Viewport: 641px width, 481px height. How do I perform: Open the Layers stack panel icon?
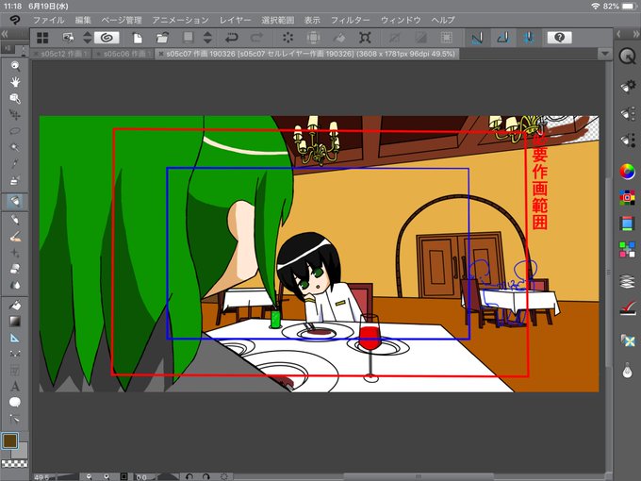[x=628, y=282]
